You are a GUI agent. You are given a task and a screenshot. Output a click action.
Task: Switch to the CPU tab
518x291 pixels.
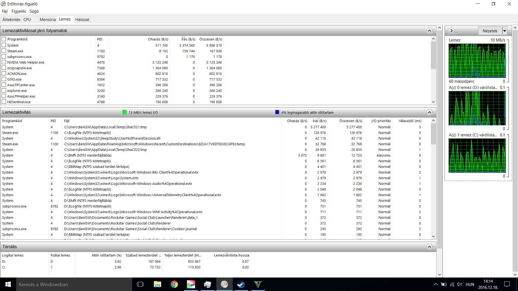pos(27,19)
